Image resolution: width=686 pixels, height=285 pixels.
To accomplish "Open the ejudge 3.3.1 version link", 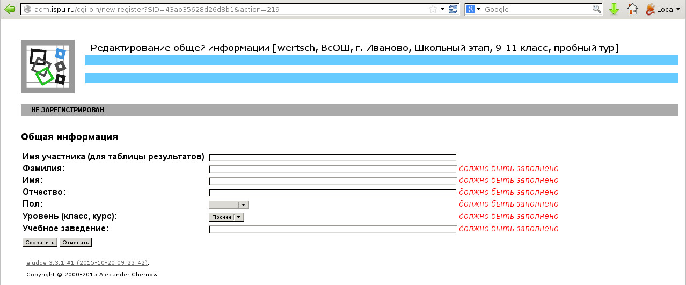I will 87,263.
